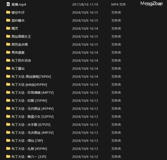Click the folder icon beside 黑丝高跟女王
Screen dimensions: 167x160
(x=8, y=36)
